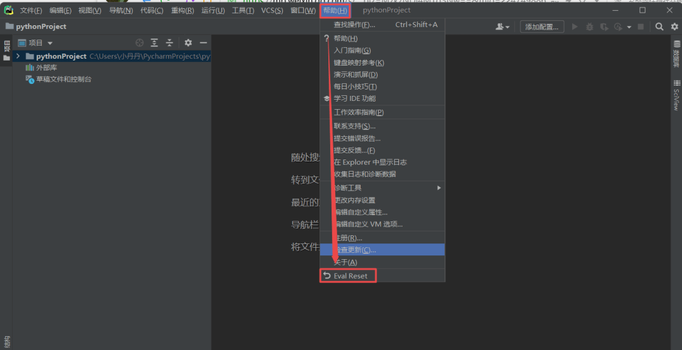Click the locate-in-project target icon

pos(140,43)
